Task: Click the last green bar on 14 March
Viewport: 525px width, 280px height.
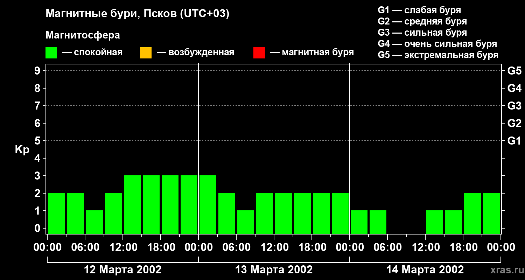Action: (x=491, y=213)
